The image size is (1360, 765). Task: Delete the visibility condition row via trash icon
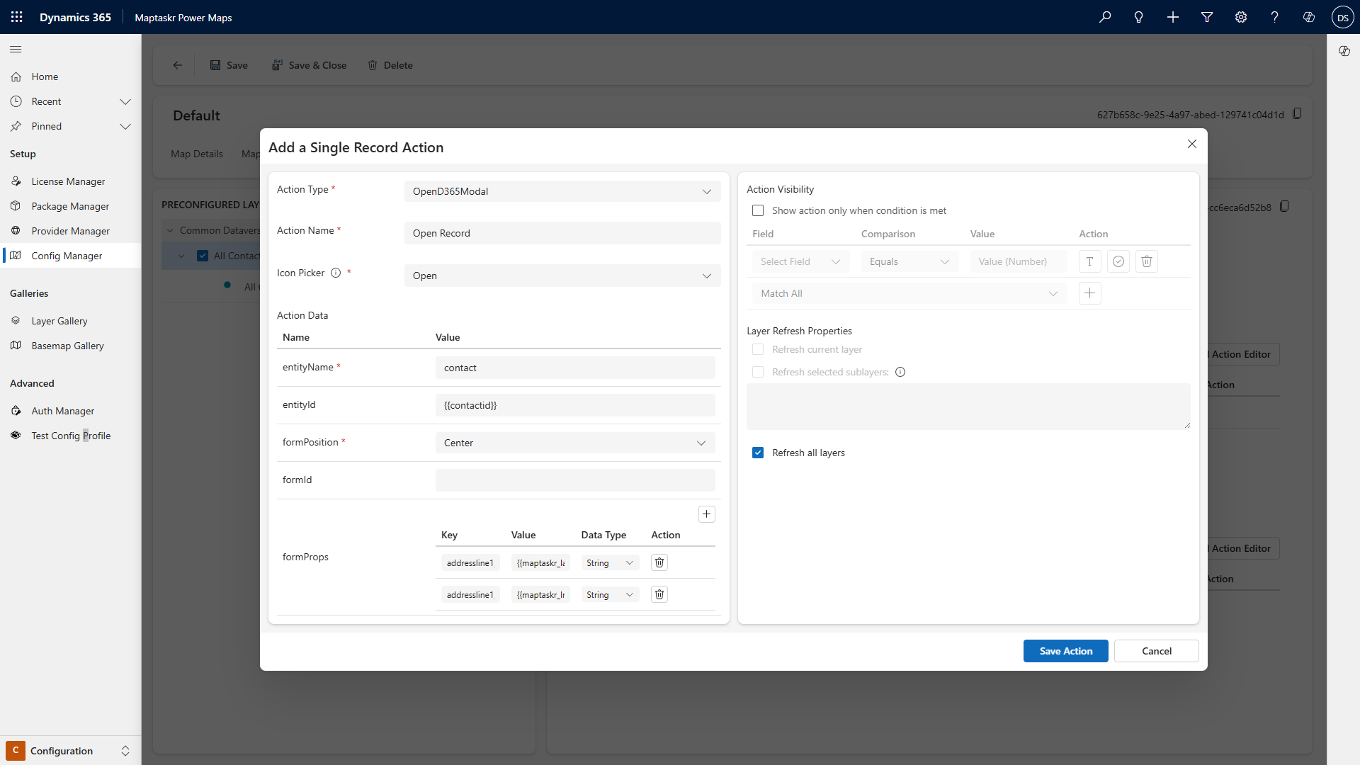(x=1146, y=261)
